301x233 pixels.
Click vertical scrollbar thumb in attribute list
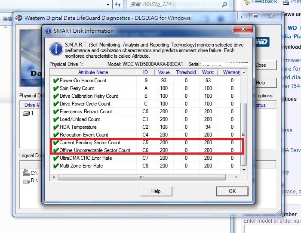click(244, 134)
